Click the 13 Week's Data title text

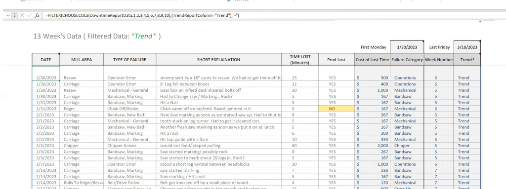pyautogui.click(x=97, y=36)
